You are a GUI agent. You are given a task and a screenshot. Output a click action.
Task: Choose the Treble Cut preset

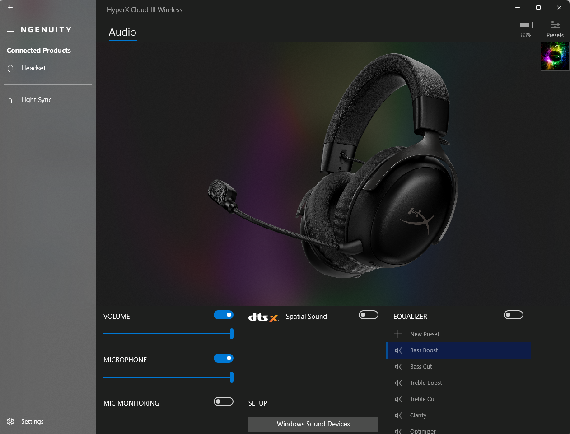pos(458,399)
